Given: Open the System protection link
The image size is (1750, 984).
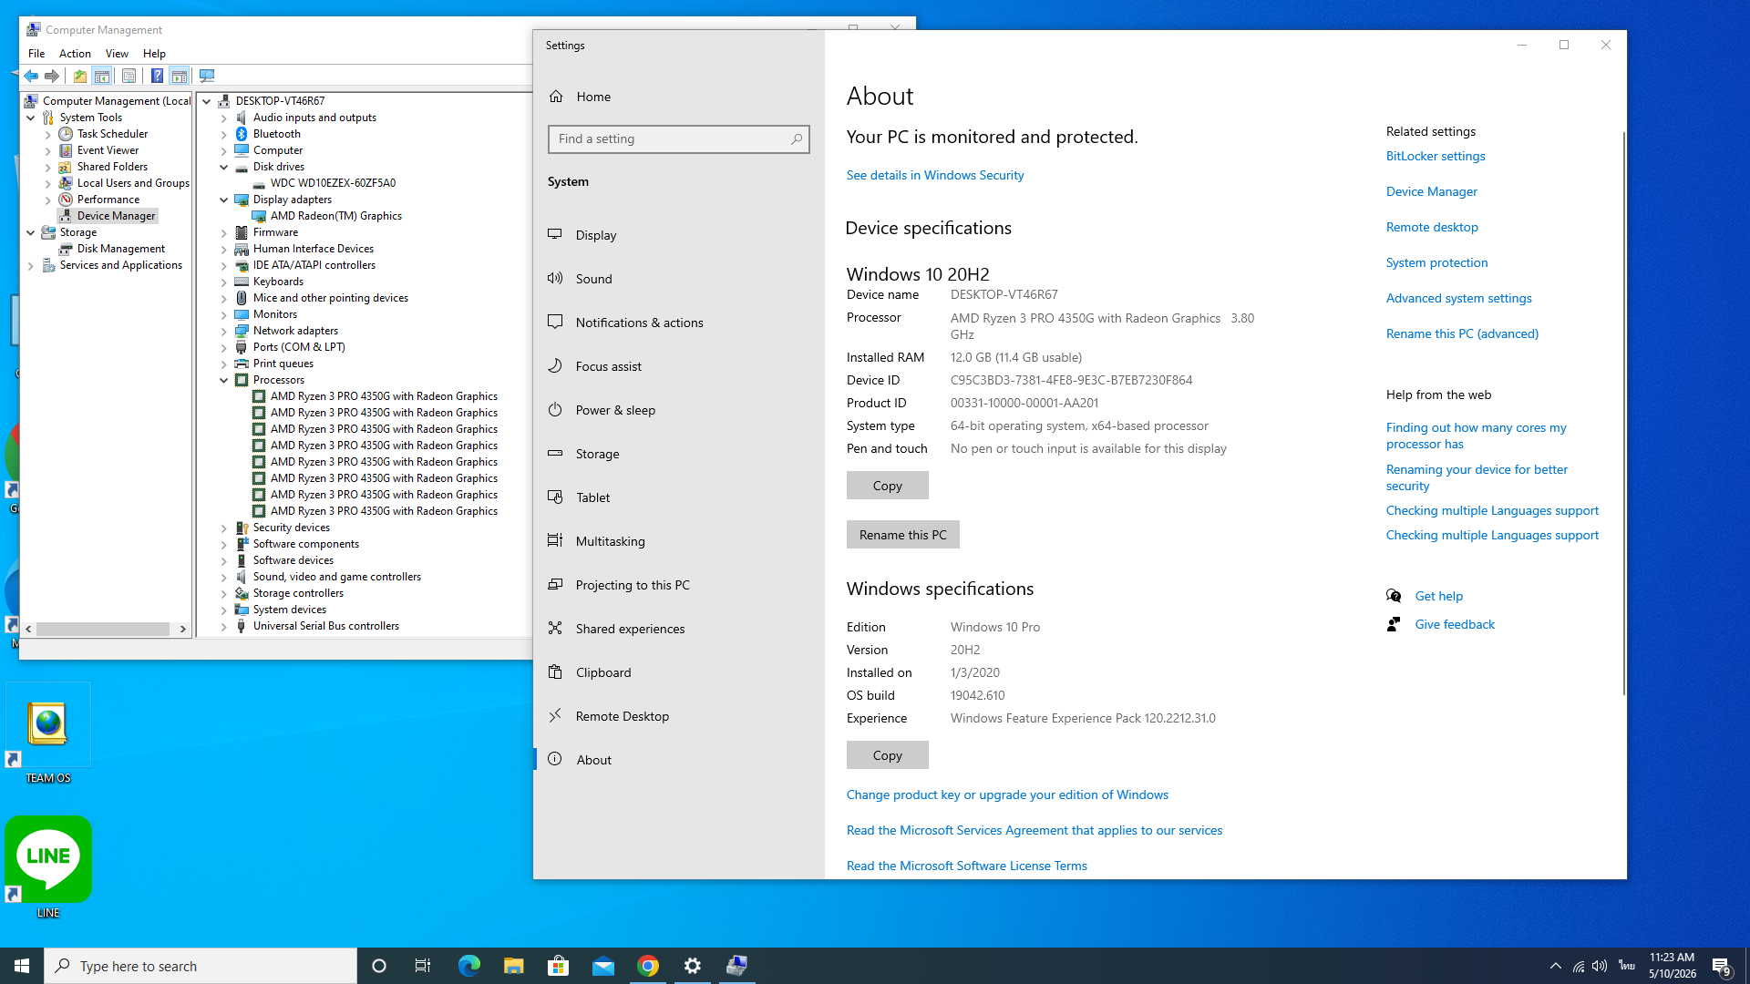Looking at the screenshot, I should 1436,262.
